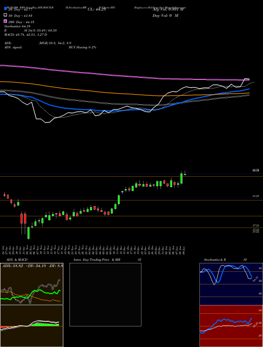Click the 'Avg Vol: 0.301 M' label
The height and width of the screenshot is (347, 263).
(168, 9)
